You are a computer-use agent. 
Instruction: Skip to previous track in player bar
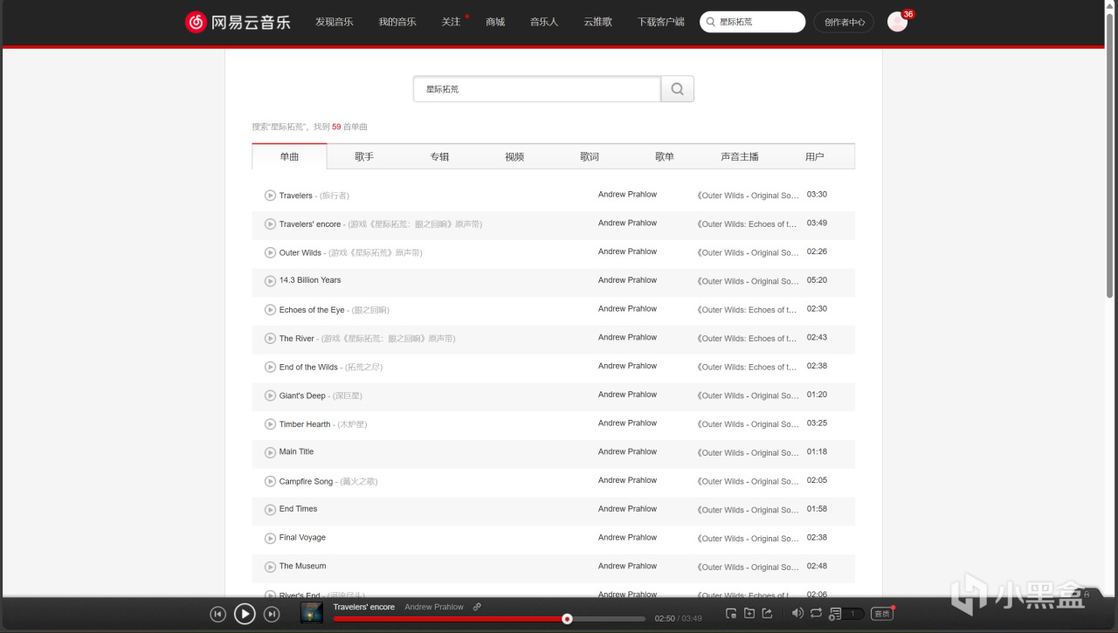click(218, 615)
